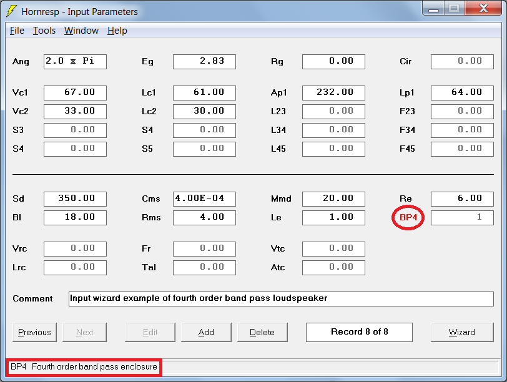Screen dimensions: 507x382
Task: Select the Ang input field
Action: pos(75,62)
